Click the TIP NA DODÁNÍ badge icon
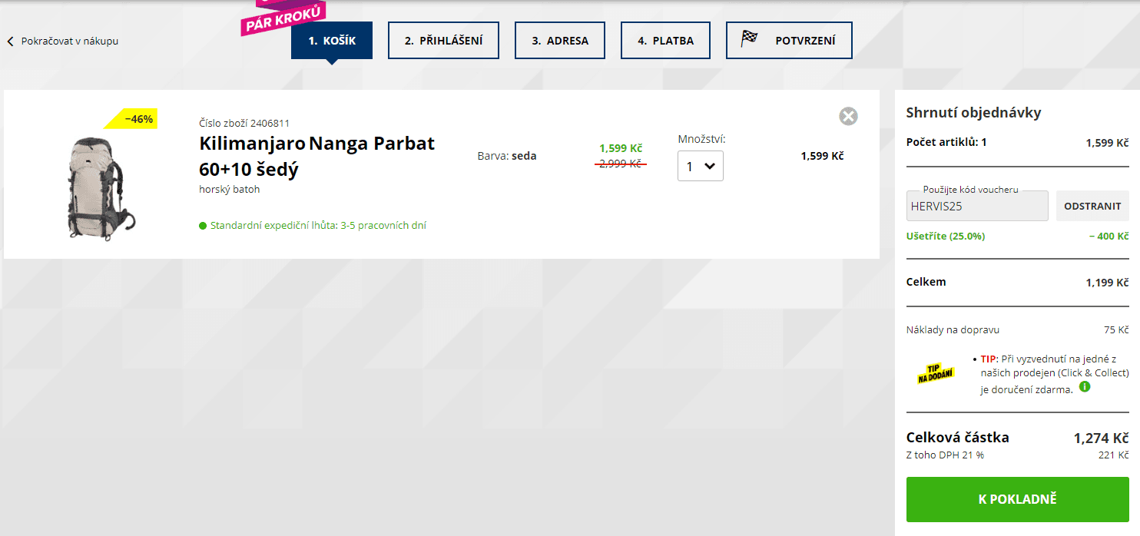 (936, 372)
